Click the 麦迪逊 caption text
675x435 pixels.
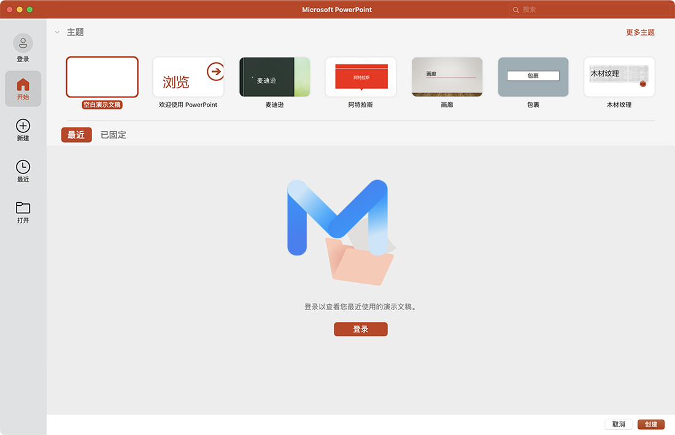[275, 105]
